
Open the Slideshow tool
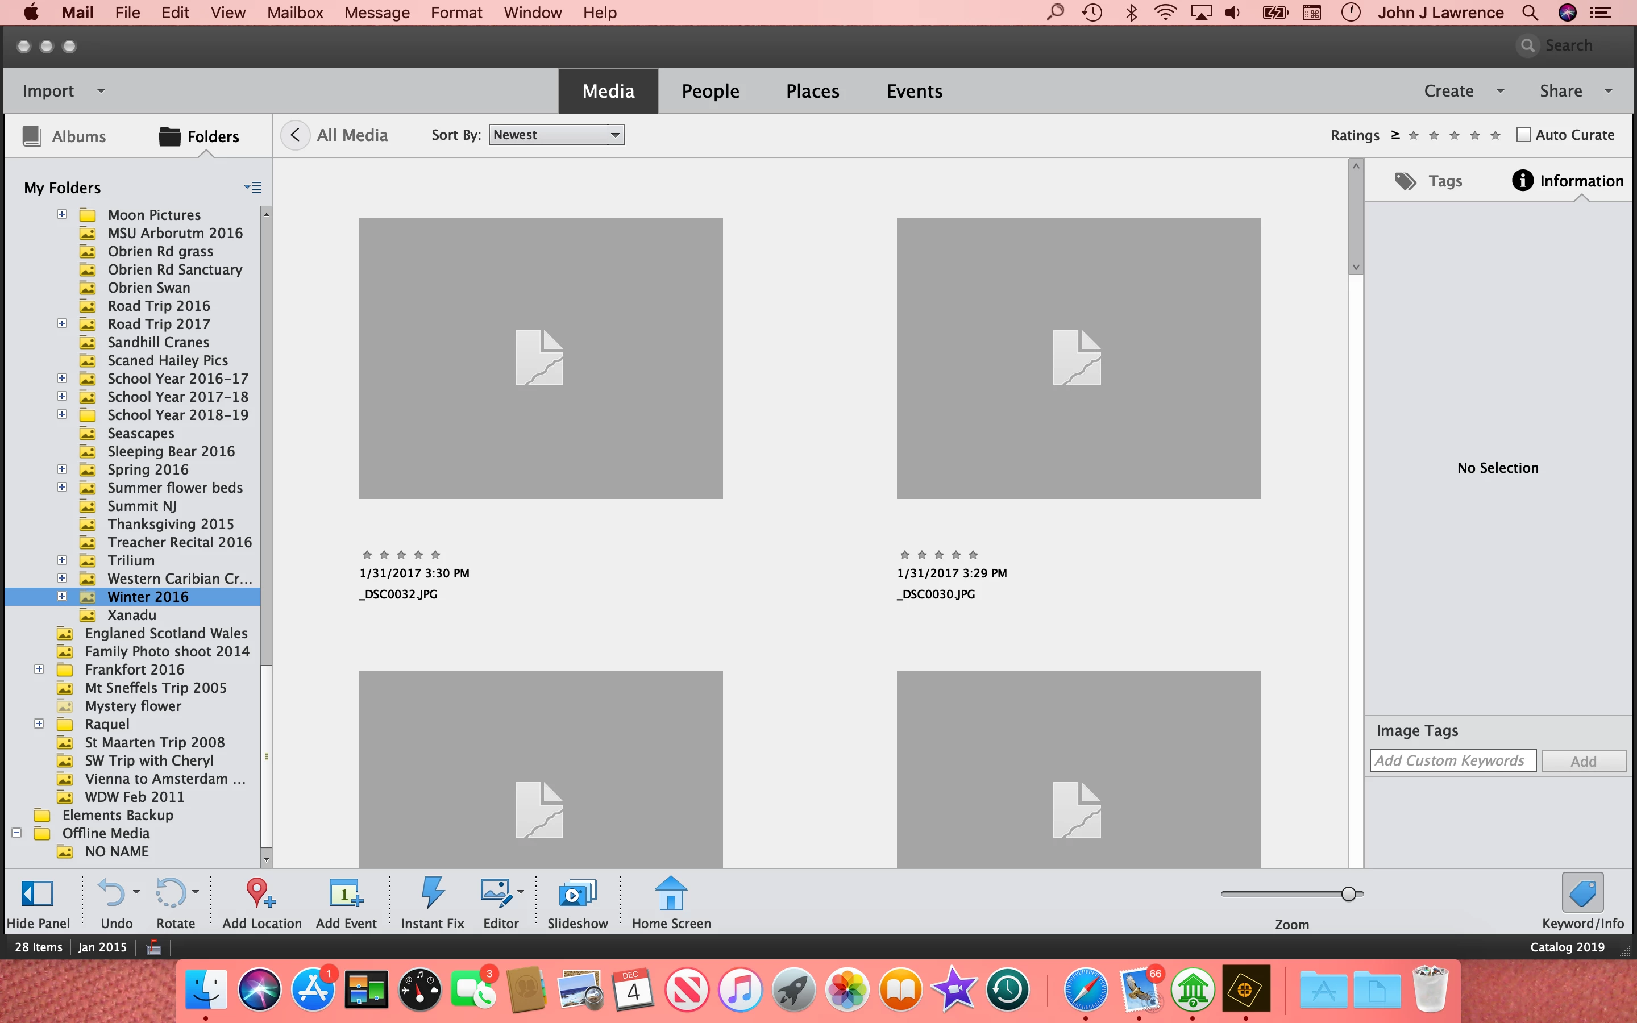(x=577, y=893)
